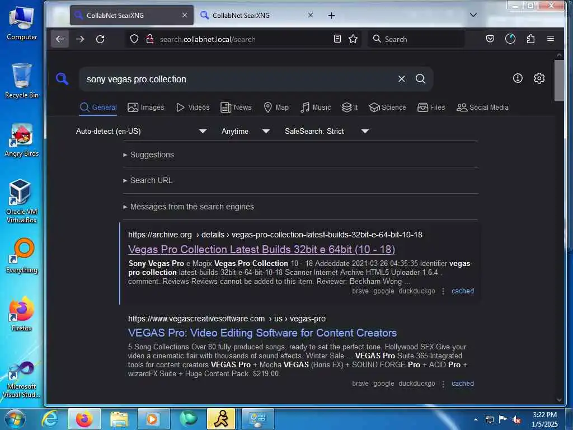The image size is (573, 430).
Task: Select the Images category tab
Action: pos(146,107)
